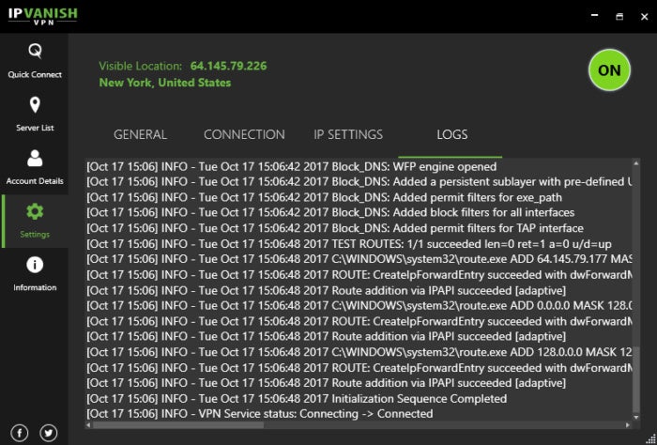
Task: Toggle the green ON connection button
Action: (609, 70)
